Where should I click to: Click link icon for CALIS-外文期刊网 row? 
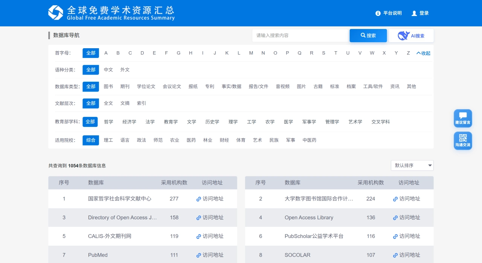pos(199,237)
